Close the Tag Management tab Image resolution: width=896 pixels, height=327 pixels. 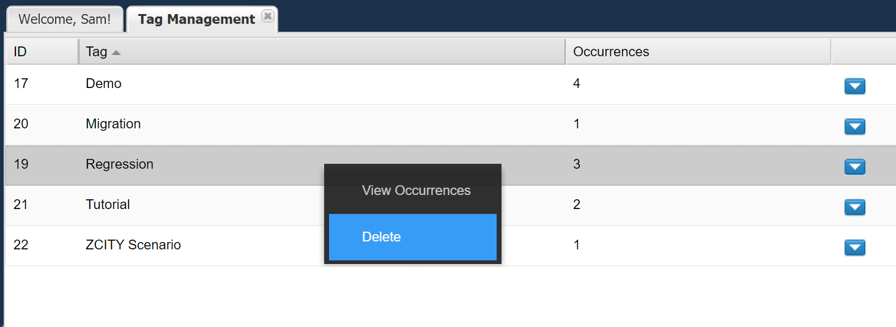tap(267, 17)
